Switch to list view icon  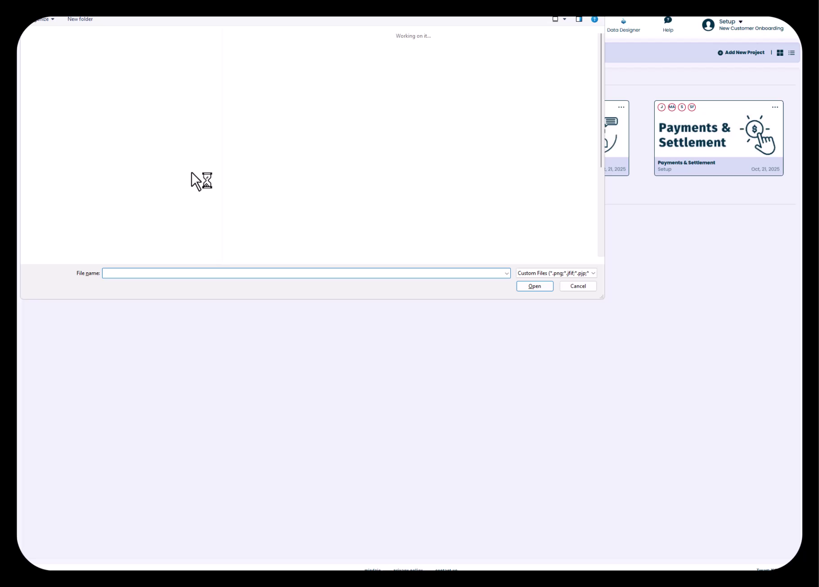coord(792,53)
